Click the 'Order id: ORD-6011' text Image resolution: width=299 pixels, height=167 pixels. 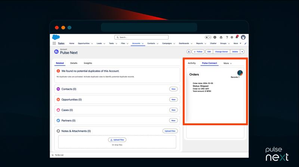[201, 89]
